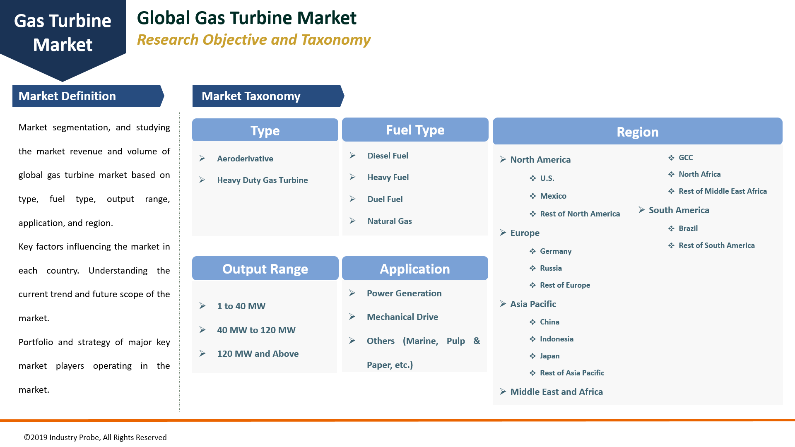Select the Mechanical Drive application option
The image size is (795, 447).
point(402,317)
